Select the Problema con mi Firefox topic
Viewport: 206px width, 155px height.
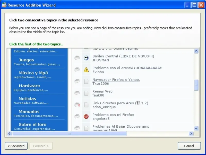click(113, 115)
